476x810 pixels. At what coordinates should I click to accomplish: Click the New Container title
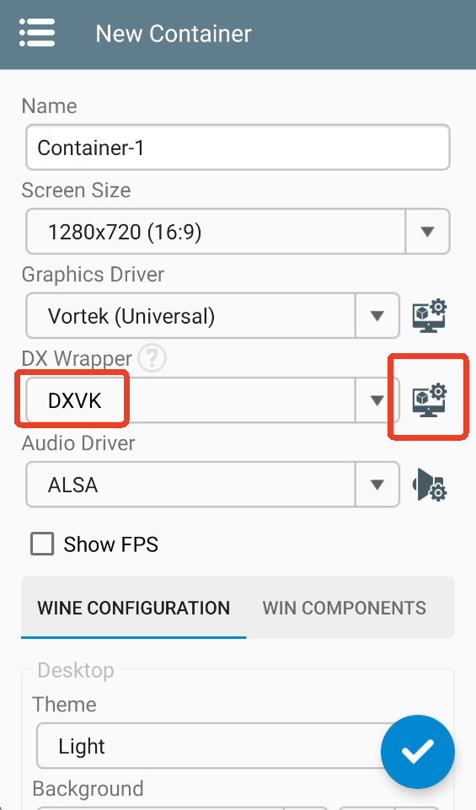click(174, 34)
